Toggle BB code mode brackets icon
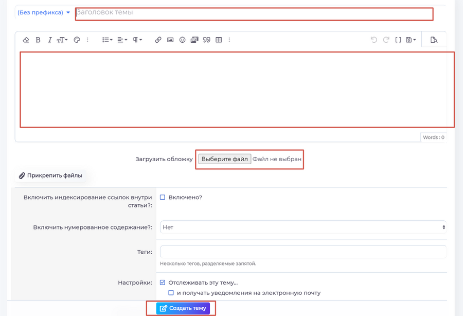This screenshot has height=316, width=463. [398, 40]
